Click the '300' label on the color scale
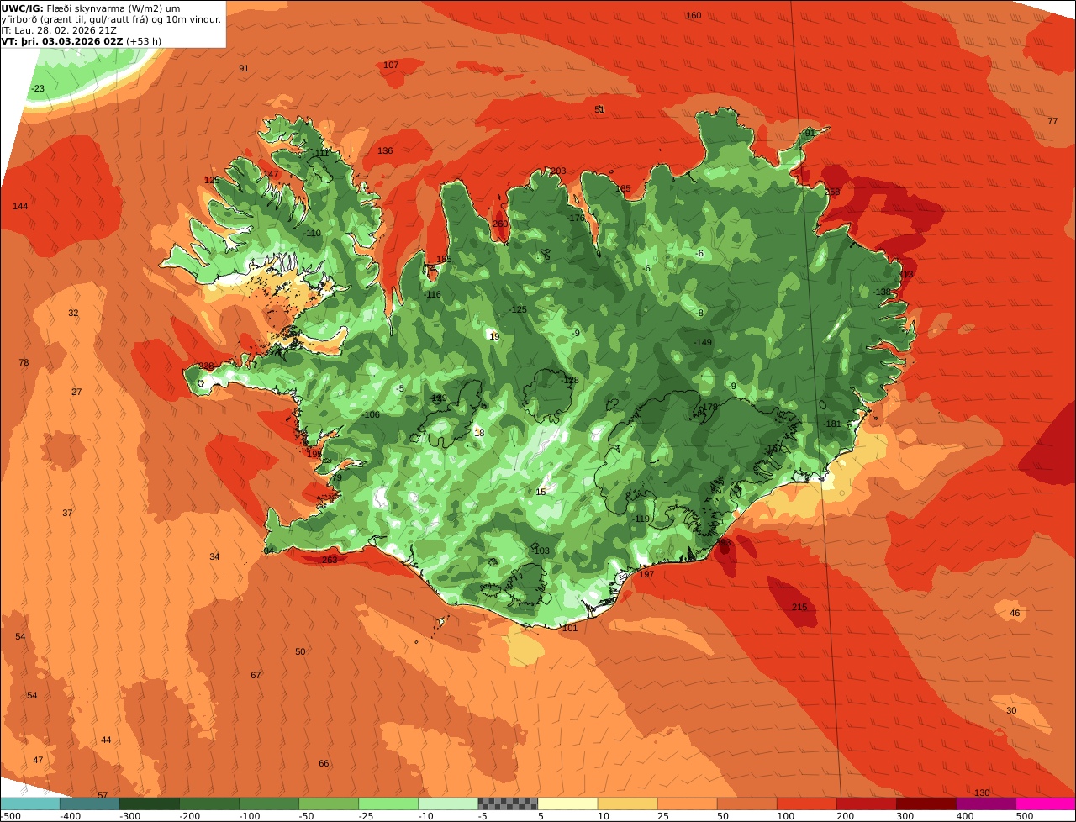The height and width of the screenshot is (822, 1076). point(905,816)
